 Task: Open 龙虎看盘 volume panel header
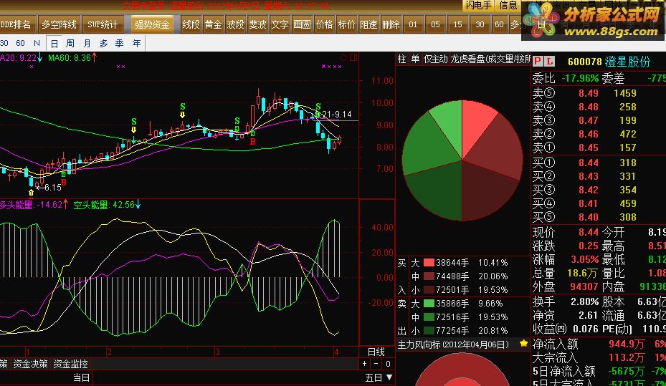[490, 59]
